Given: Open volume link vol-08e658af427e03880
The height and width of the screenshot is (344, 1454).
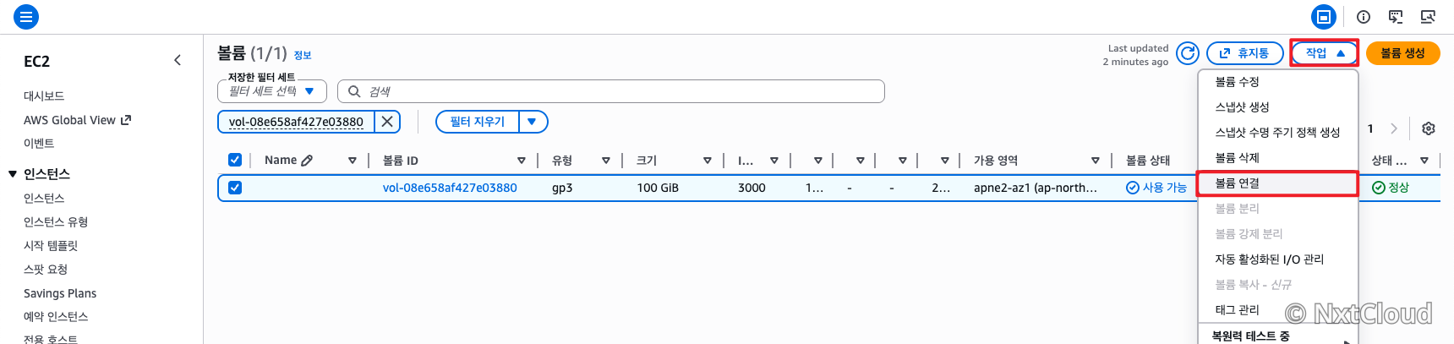Looking at the screenshot, I should 450,188.
